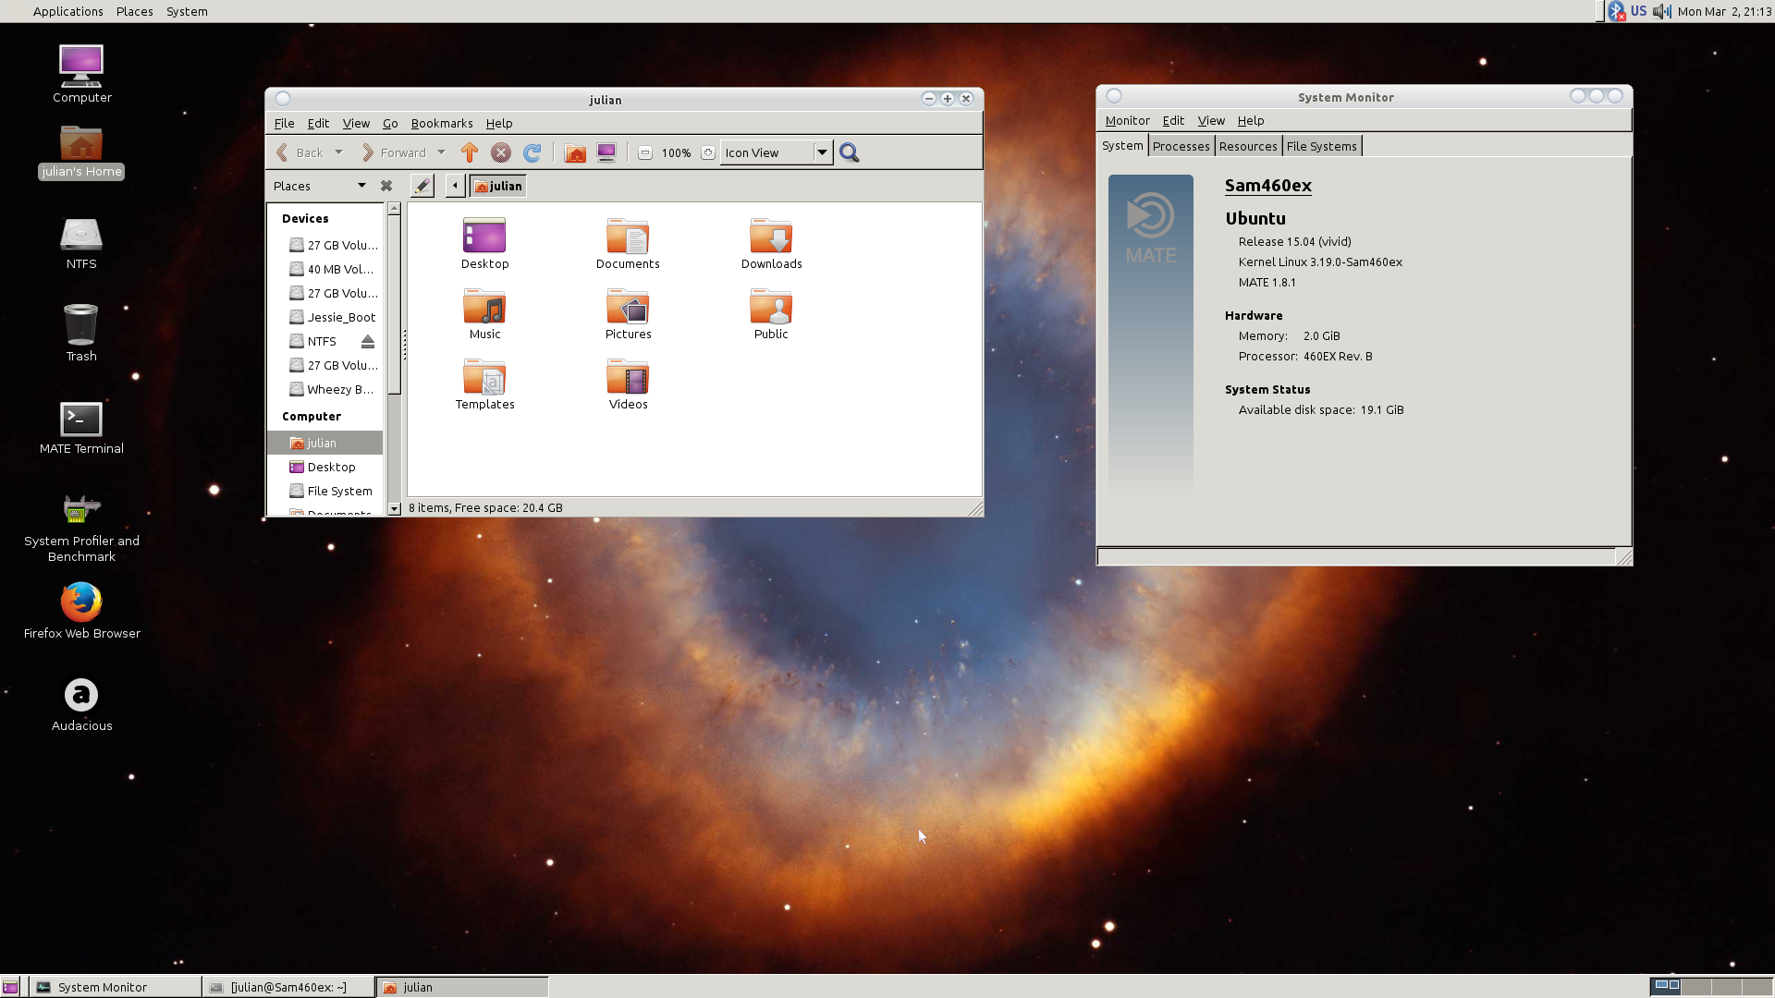Click the Computer toolbar icon
Screen dimensions: 1775x998
point(606,152)
